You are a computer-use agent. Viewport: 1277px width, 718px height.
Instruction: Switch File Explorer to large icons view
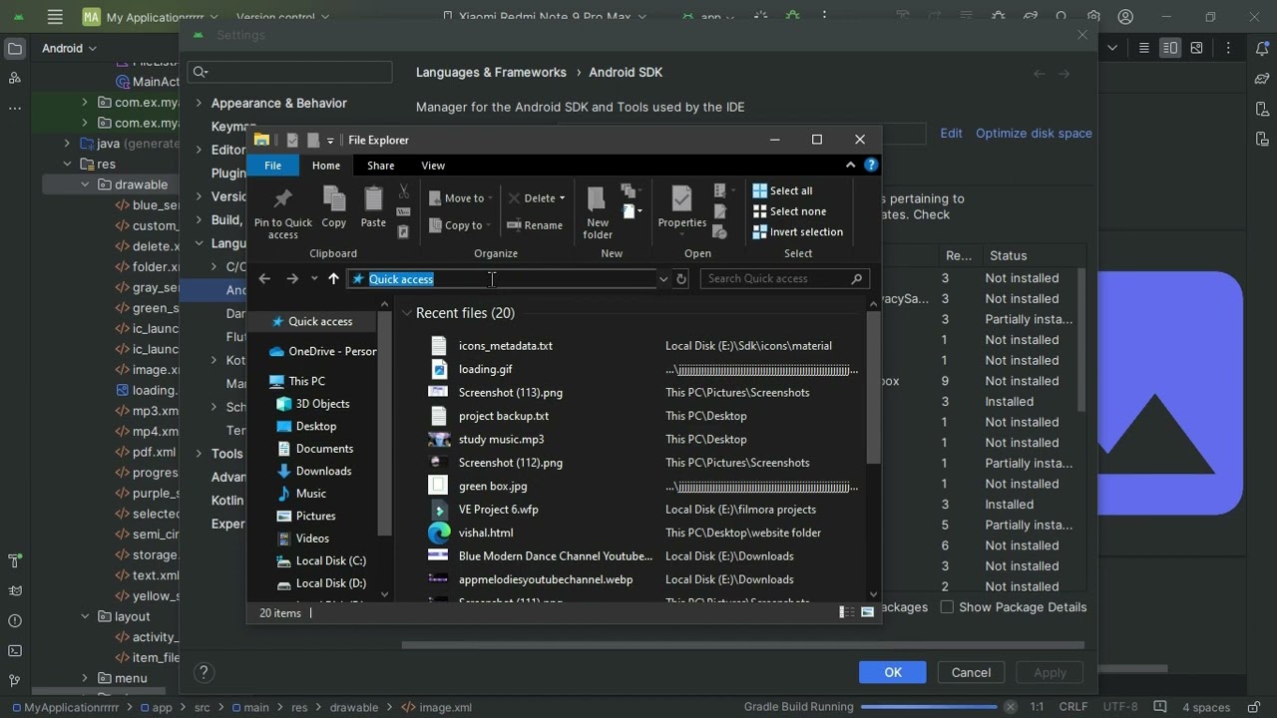pyautogui.click(x=867, y=612)
